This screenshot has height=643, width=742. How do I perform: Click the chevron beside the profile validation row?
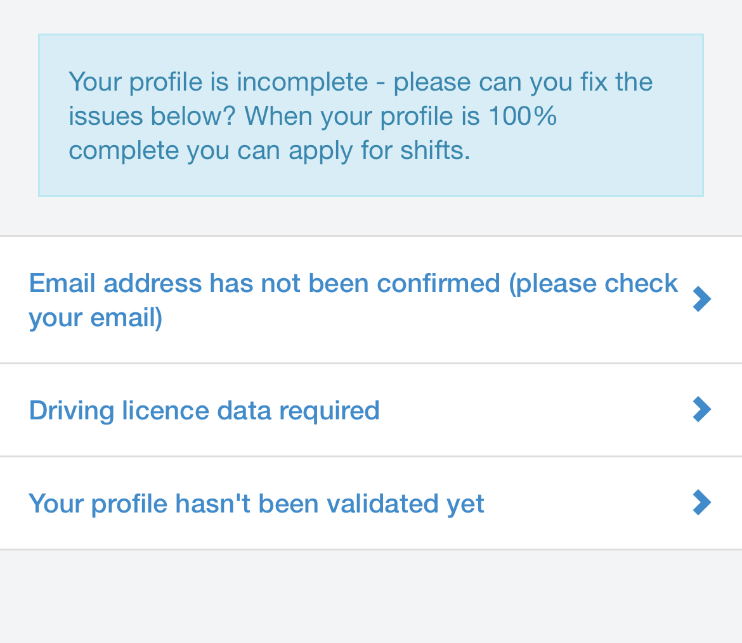click(701, 503)
